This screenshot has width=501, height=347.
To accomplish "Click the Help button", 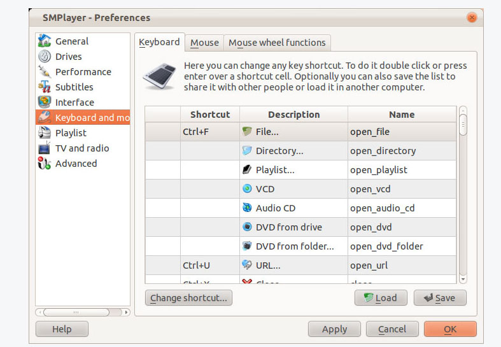I will pos(62,329).
